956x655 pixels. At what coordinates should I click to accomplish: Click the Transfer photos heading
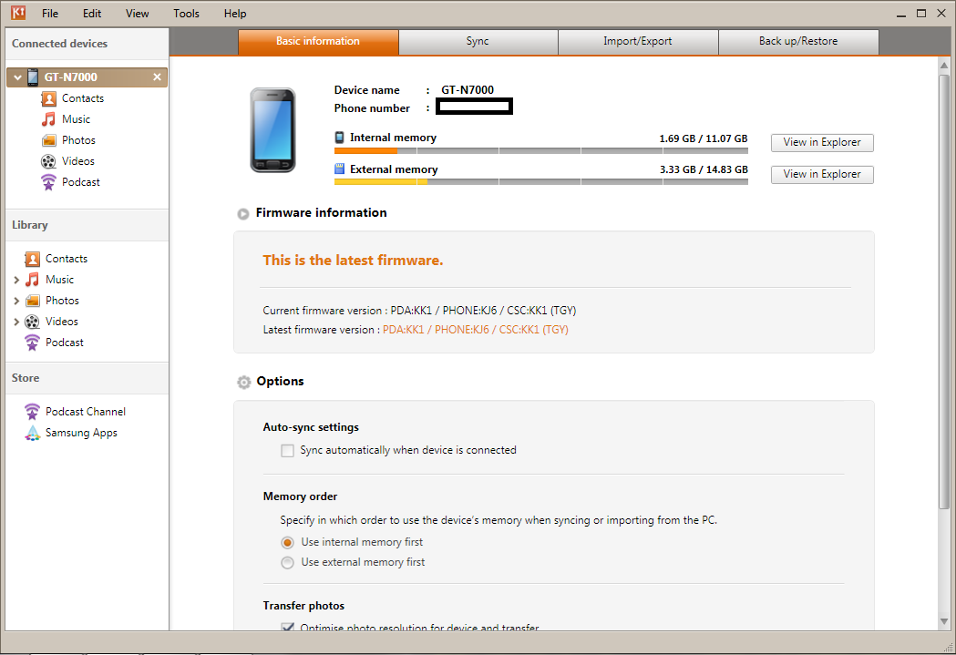coord(303,606)
